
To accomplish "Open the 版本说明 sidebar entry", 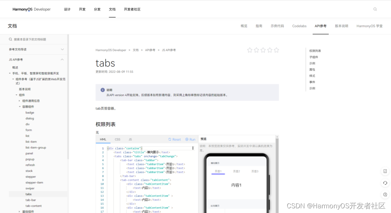I will tap(25, 89).
